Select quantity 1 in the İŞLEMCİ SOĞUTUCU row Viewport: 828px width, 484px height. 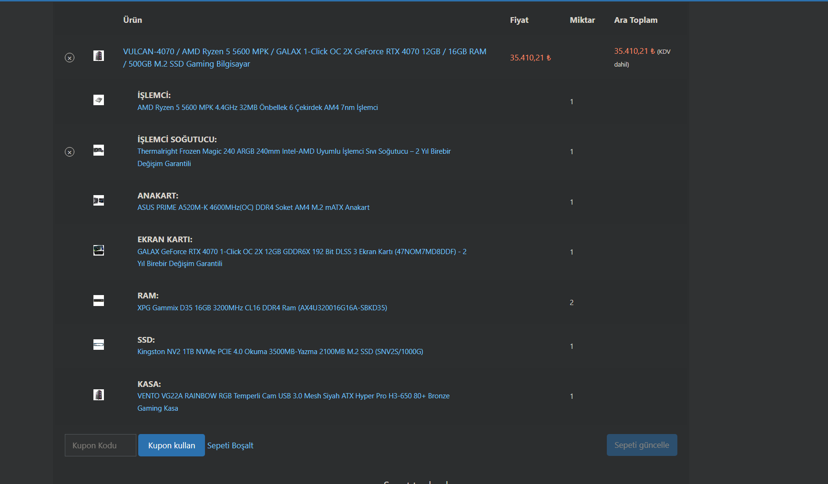click(572, 152)
